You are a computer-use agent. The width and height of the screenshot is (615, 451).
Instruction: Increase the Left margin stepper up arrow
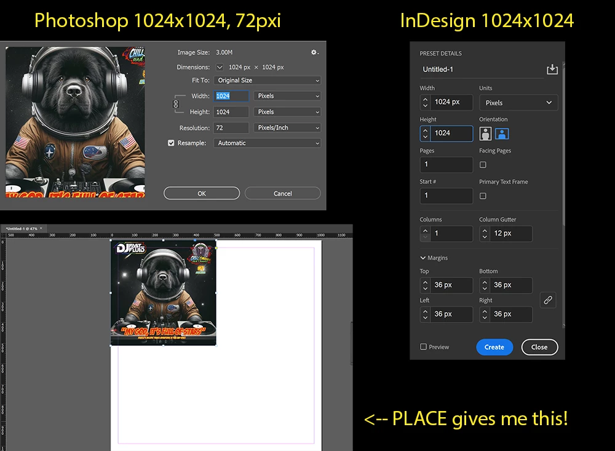(x=425, y=311)
